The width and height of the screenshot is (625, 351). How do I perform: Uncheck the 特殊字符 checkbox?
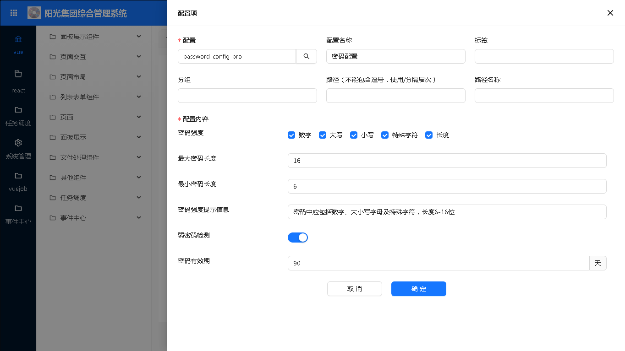click(385, 135)
